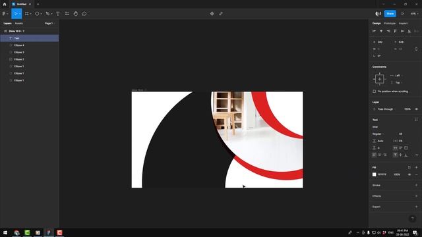Select the Pen tool
This screenshot has height=237, width=422.
coord(47,14)
